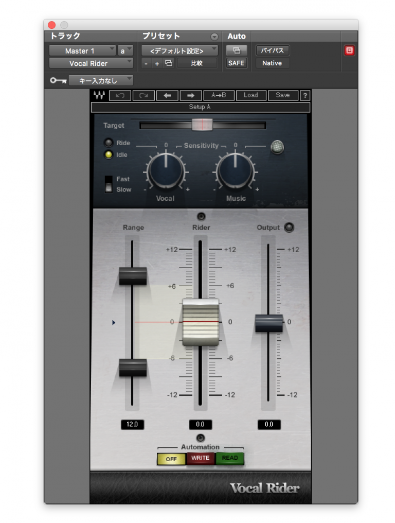The image size is (395, 523).
Task: Click the Range value field 12.0
Action: click(132, 424)
